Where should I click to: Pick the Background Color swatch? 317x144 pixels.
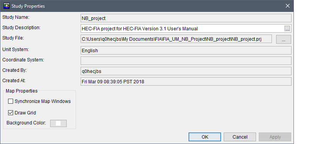coord(58,123)
